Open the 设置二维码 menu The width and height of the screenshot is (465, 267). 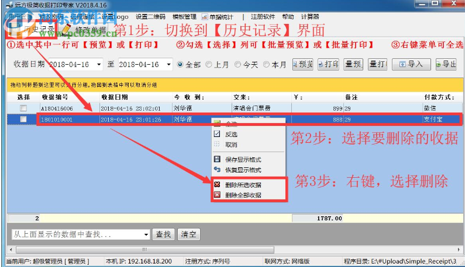click(151, 17)
